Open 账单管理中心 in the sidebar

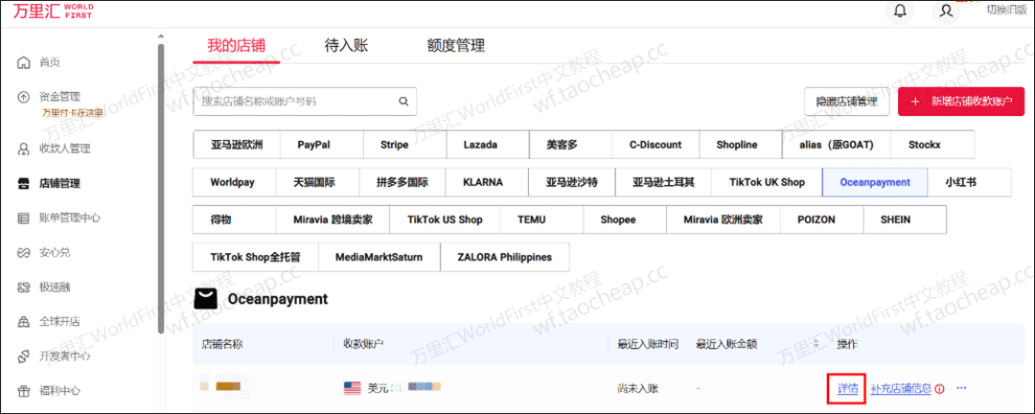(x=70, y=218)
